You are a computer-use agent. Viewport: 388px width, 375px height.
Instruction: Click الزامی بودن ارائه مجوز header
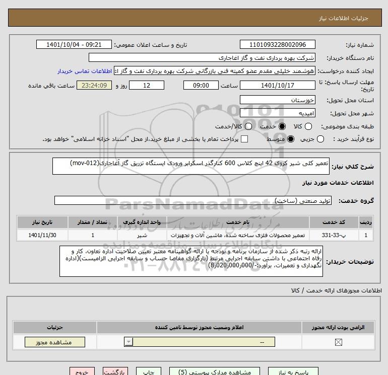point(338,327)
